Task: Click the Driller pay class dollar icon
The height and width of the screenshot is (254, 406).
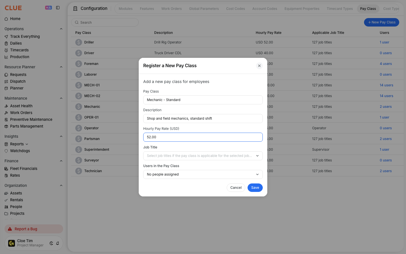Action: tap(79, 42)
